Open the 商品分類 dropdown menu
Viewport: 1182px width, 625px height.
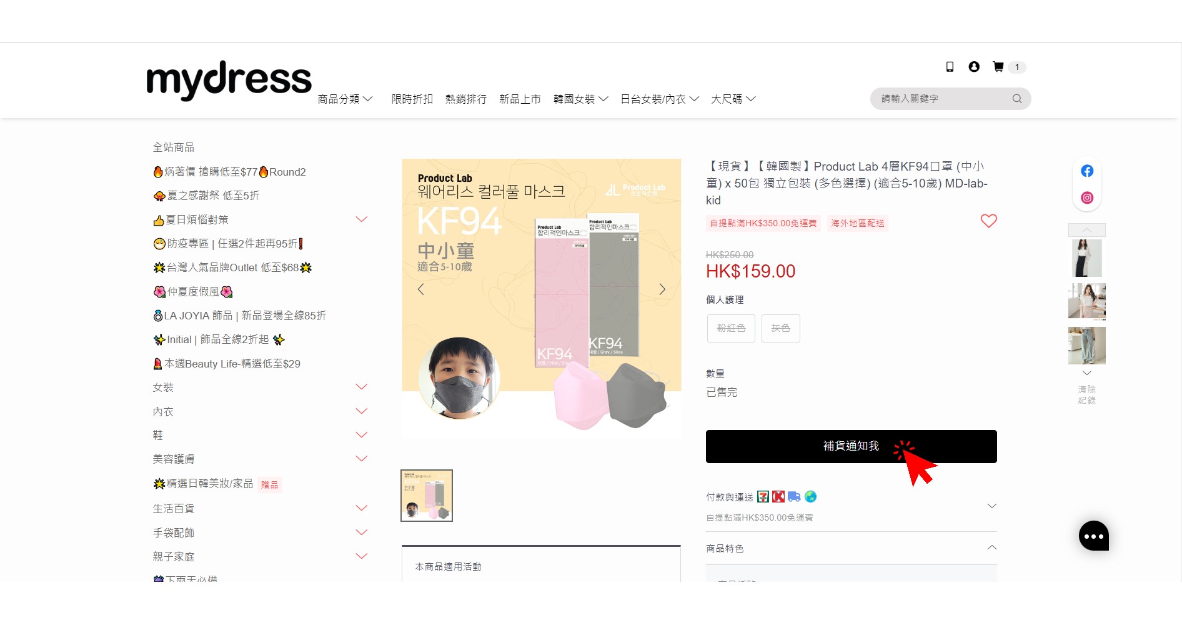[x=345, y=99]
